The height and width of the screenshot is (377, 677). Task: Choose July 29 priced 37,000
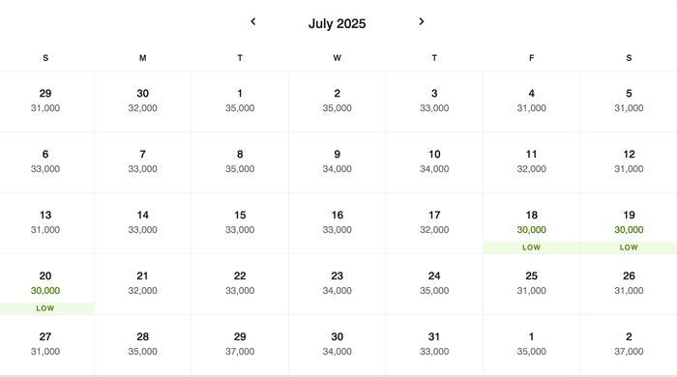pos(240,345)
